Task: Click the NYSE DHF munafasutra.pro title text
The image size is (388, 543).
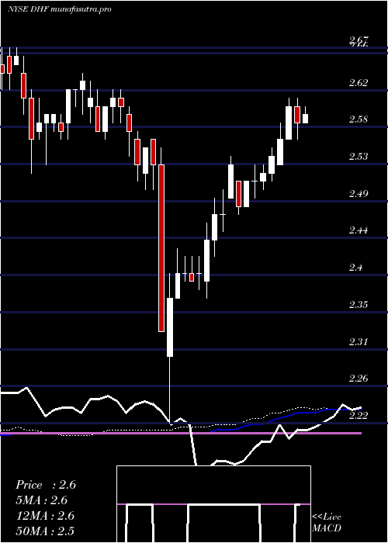Action: pos(60,9)
